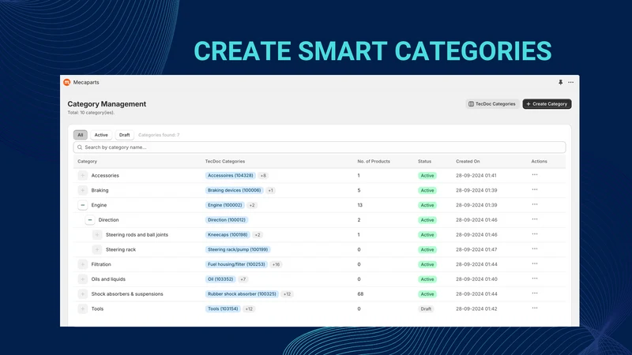Open actions menu for Direction row
The height and width of the screenshot is (355, 632).
coord(535,219)
